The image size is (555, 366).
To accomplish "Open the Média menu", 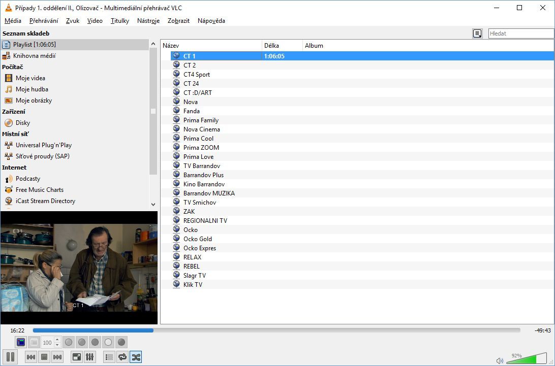I will pos(13,21).
